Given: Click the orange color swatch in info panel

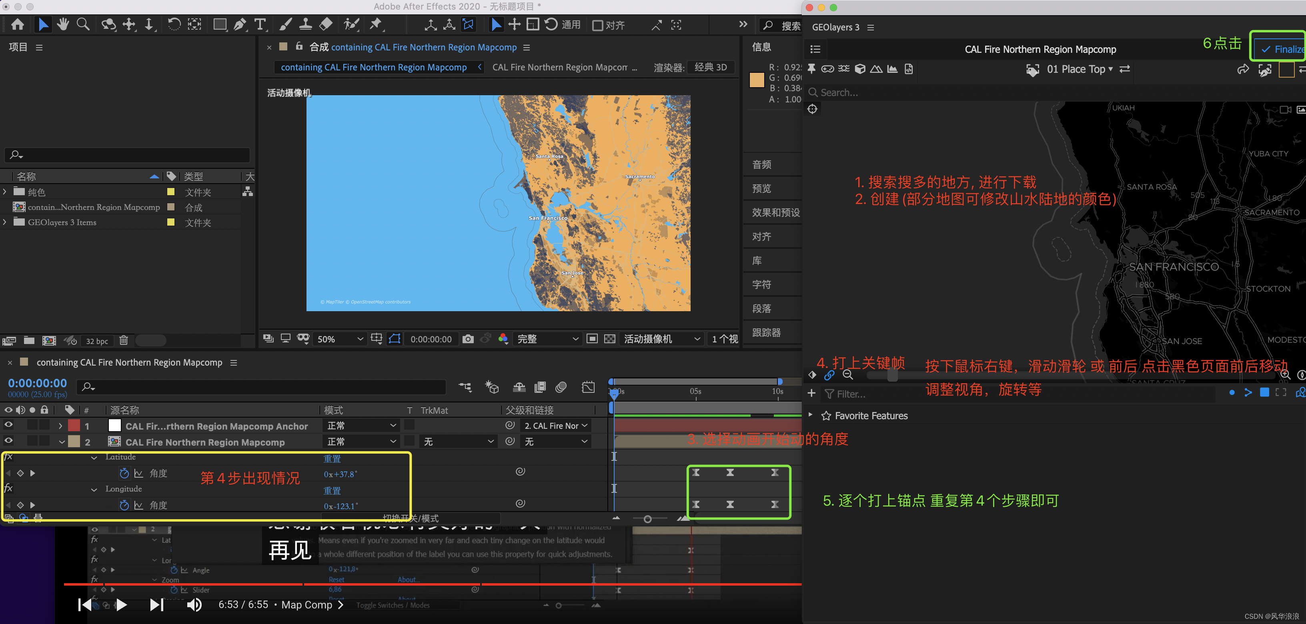Looking at the screenshot, I should click(756, 80).
